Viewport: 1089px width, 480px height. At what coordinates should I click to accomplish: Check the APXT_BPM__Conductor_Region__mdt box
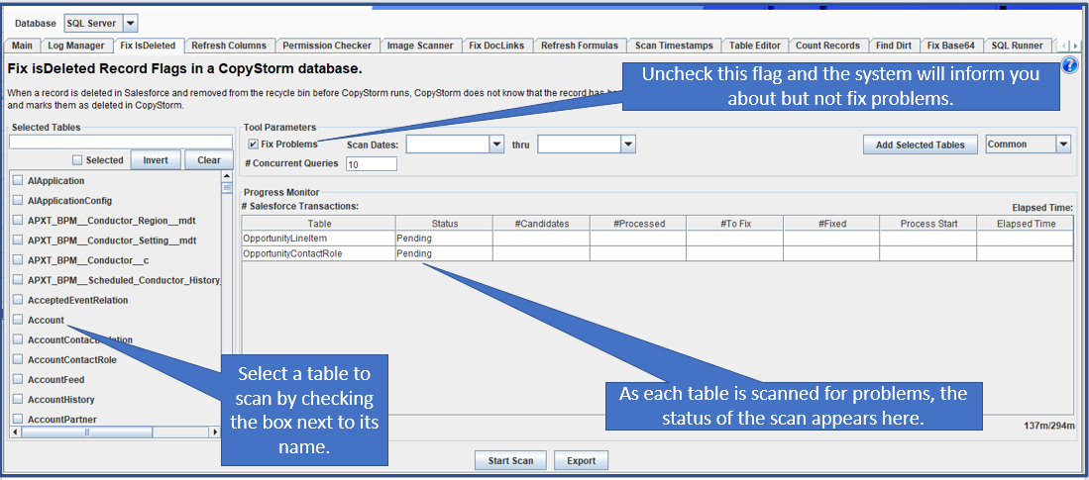point(18,221)
